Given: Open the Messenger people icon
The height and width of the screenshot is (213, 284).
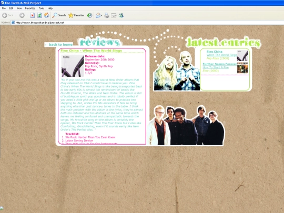Looking at the screenshot, I should pyautogui.click(x=121, y=15).
